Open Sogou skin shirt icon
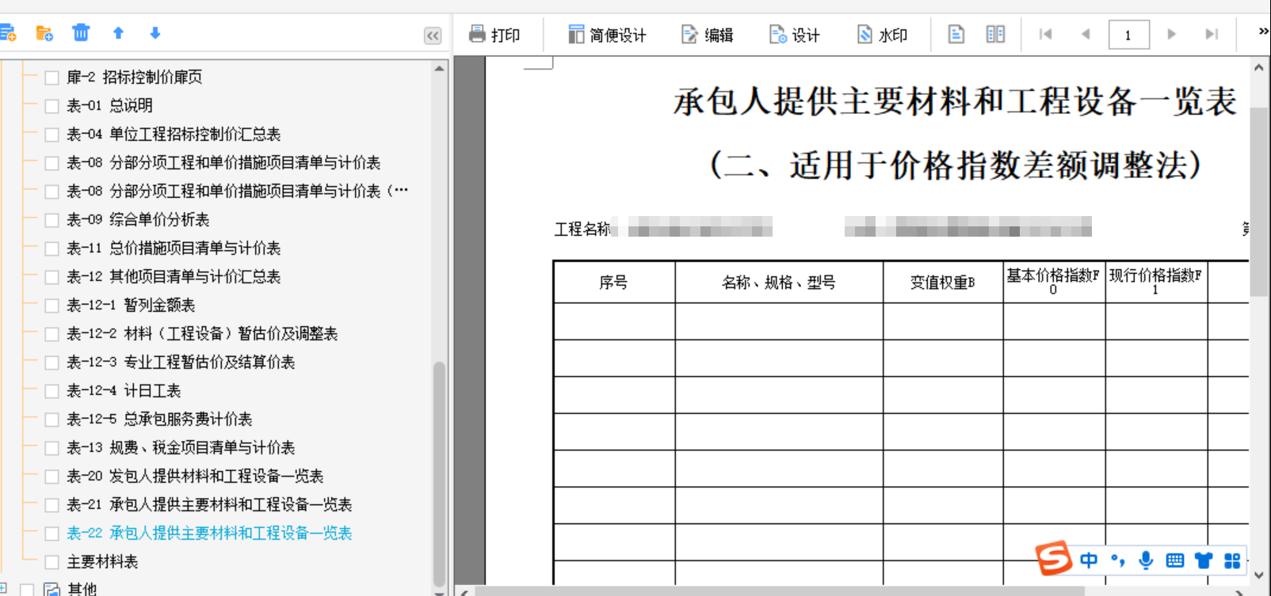Screen dimensions: 1271x596 [x=1204, y=560]
